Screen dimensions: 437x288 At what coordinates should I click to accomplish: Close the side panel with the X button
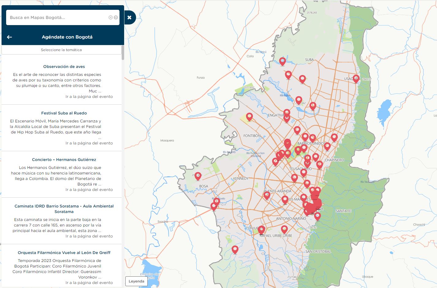[x=130, y=17]
